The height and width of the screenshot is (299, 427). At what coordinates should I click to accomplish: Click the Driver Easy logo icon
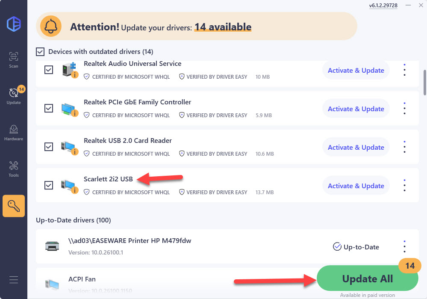point(14,23)
